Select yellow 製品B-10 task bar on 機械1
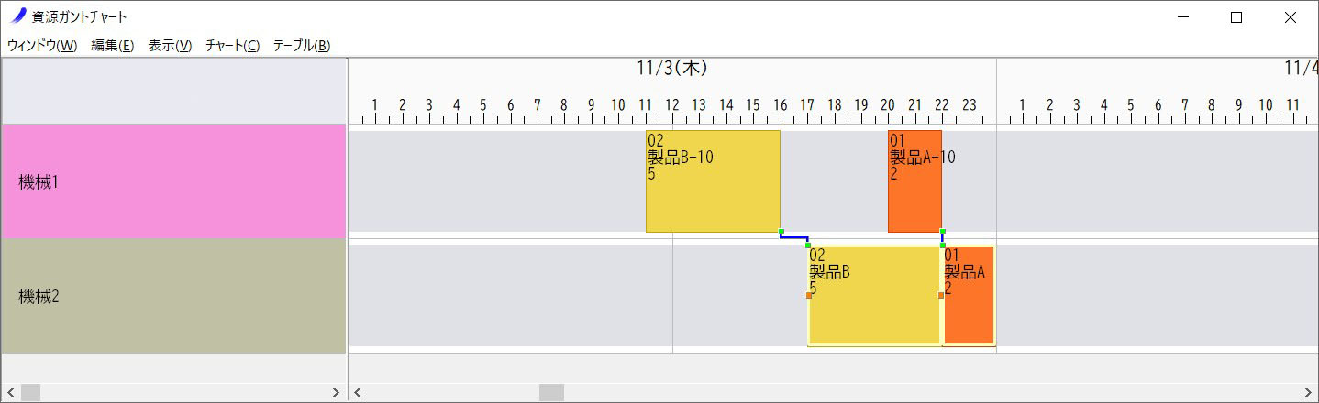The height and width of the screenshot is (403, 1319). tap(713, 181)
